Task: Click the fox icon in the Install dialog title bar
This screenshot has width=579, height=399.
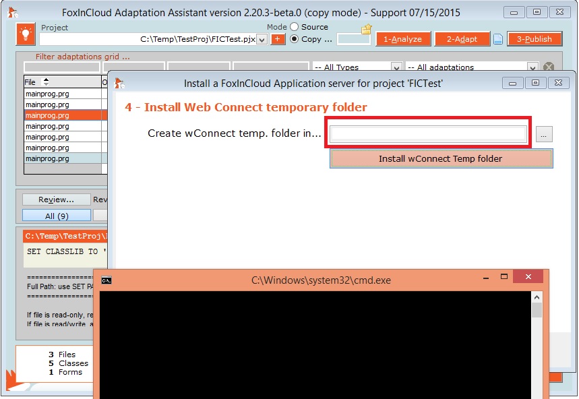Action: point(119,83)
